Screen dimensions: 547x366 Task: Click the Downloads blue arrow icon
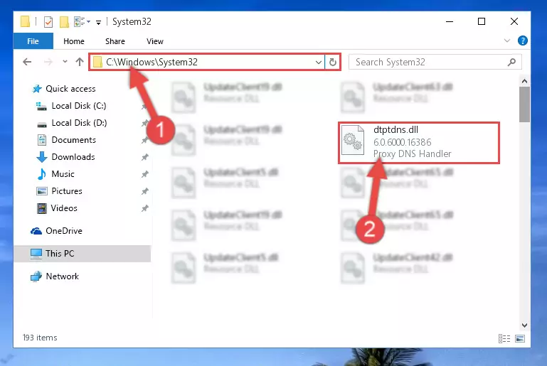click(x=42, y=157)
